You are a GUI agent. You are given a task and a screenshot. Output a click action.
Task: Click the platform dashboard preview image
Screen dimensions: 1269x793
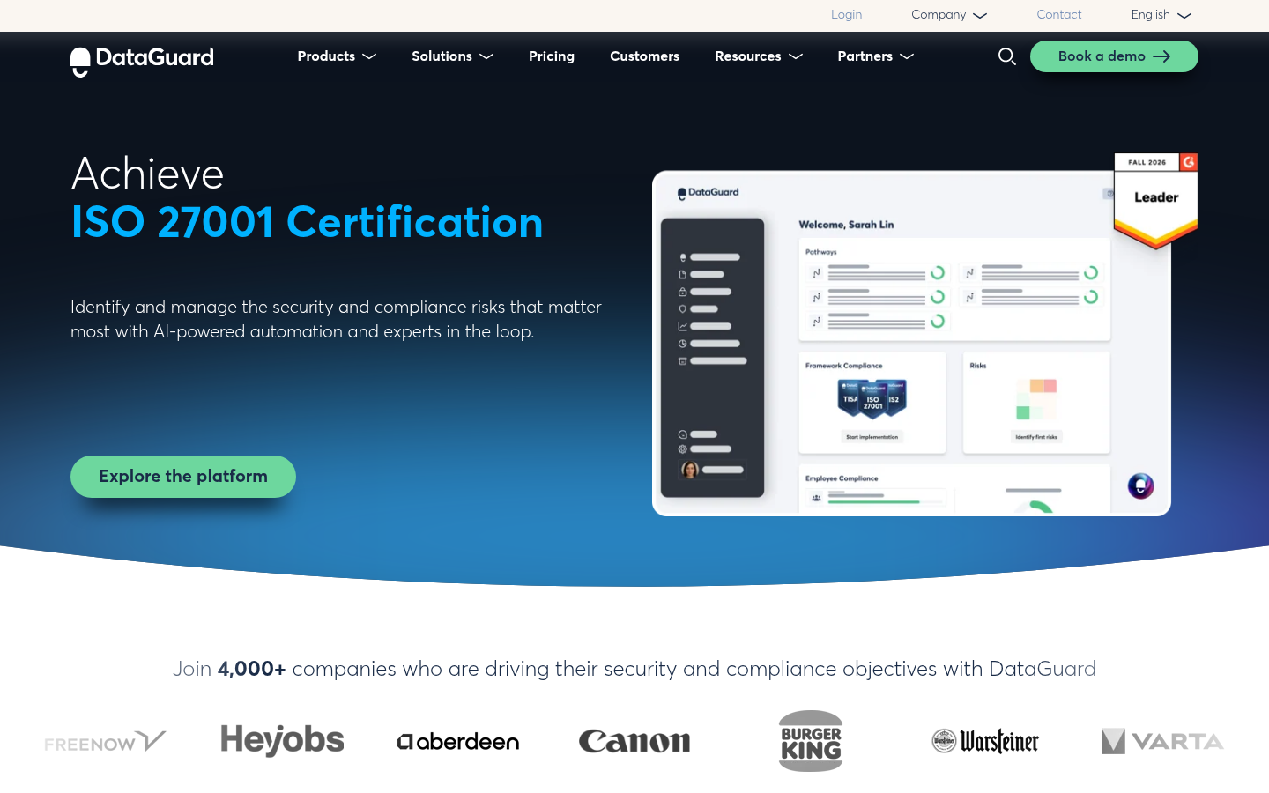(x=911, y=344)
